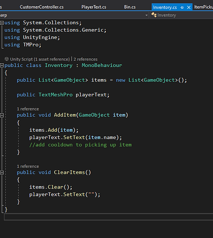Switch to the CustomerController.cs tab
213x238 pixels.
[x=42, y=7]
